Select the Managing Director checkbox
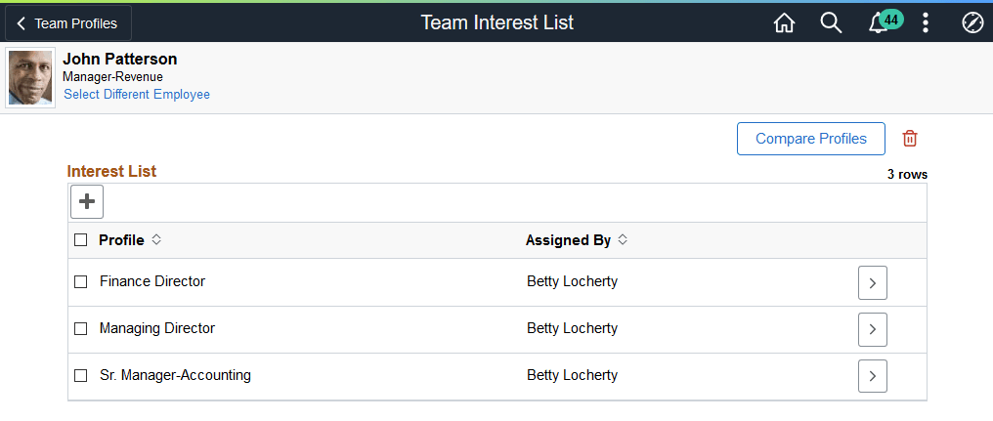The image size is (993, 421). pyautogui.click(x=81, y=329)
